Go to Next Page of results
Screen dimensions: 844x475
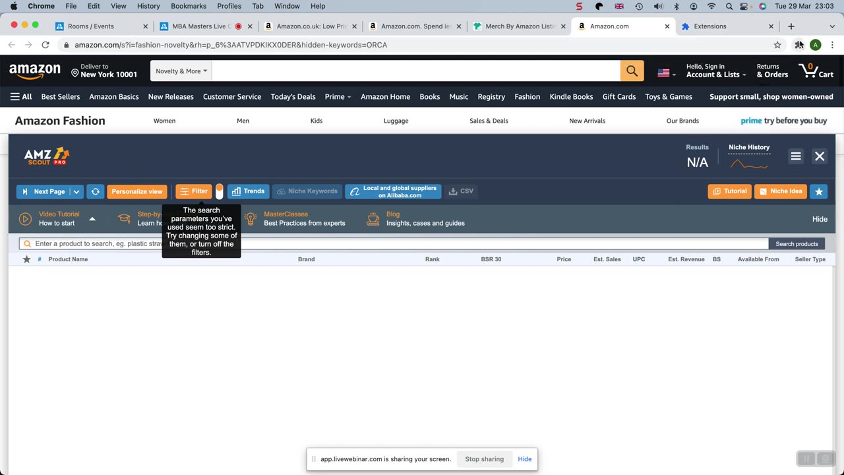[x=44, y=191]
